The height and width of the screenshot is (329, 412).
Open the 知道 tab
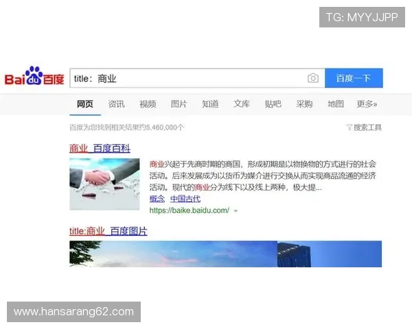[x=210, y=104]
